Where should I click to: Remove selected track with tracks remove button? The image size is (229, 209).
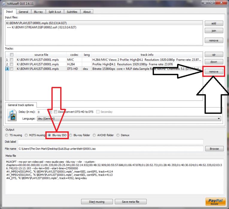214,72
